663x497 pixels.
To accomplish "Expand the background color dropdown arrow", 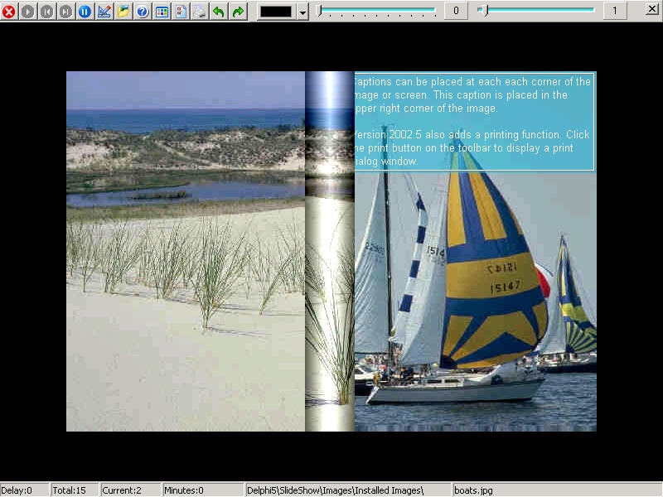I will [302, 12].
